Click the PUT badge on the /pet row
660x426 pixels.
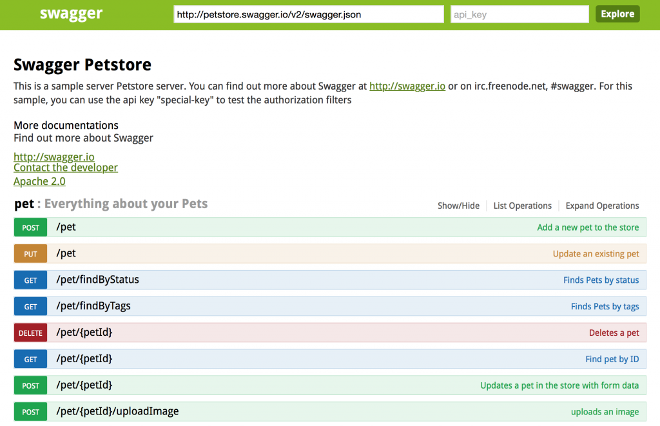click(31, 254)
